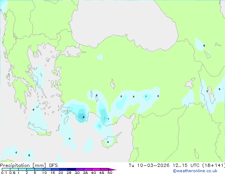Click the over-50 mm arrow swatch
Image resolution: width=225 pixels, height=174 pixels.
112,169
